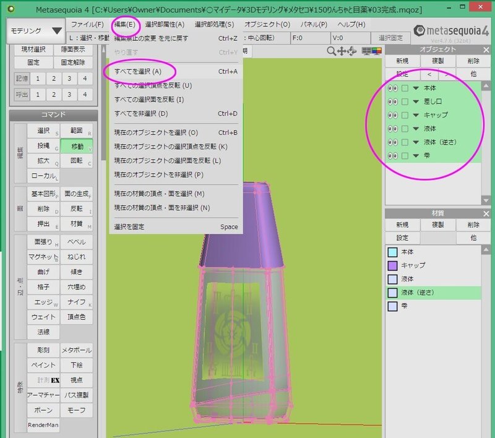Viewport: 495px width, 438px height.
Task: Click the rotate view icon
Action: pos(351,51)
